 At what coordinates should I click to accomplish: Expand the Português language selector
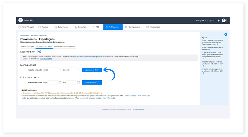coord(200,20)
